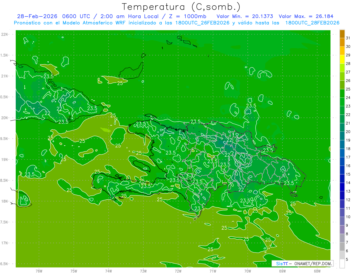Click color bar label '26'
The width and height of the screenshot is (356, 275).
348,81
